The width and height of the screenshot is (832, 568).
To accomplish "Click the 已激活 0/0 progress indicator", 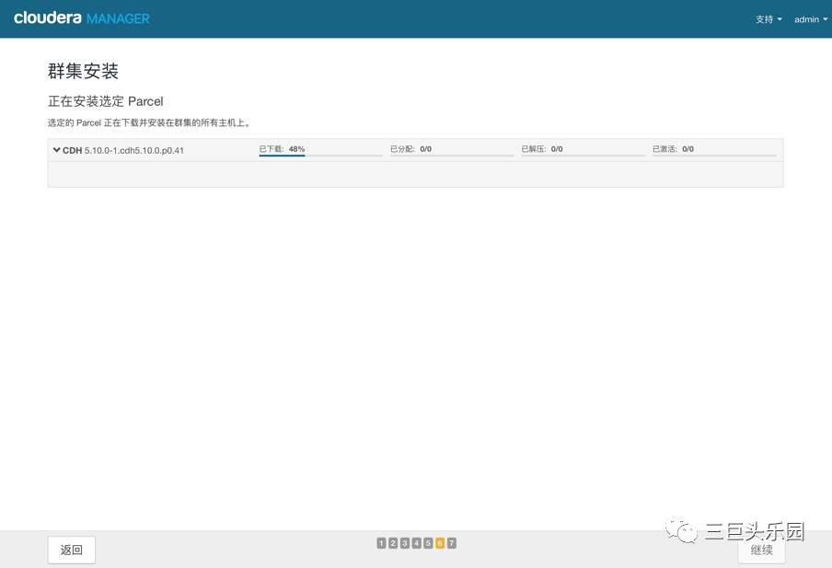I will coord(714,150).
